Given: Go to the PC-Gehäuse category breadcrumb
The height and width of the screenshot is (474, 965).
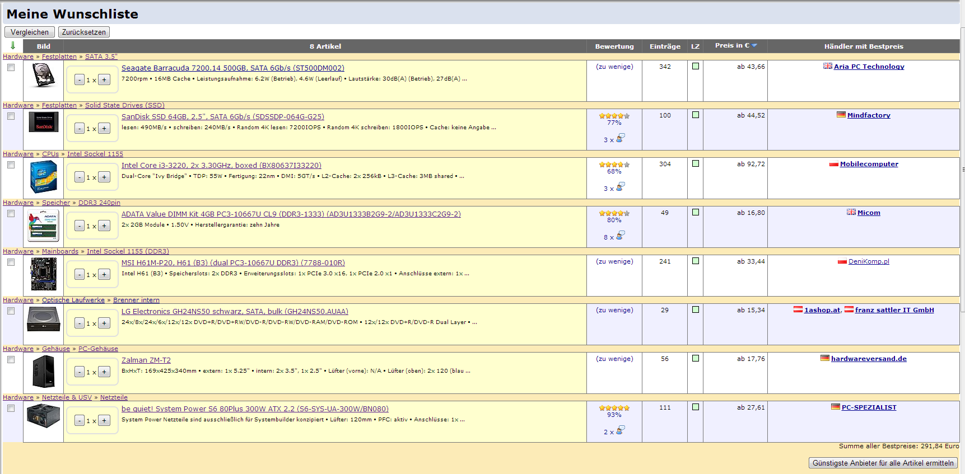Looking at the screenshot, I should [98, 349].
